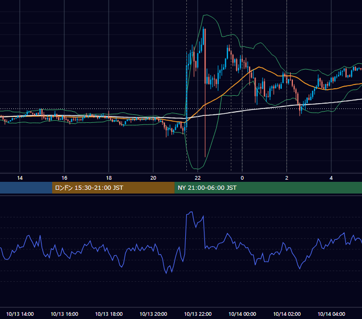
Task: Select the NY 21:00-06:00 JST session bar
Action: (x=268, y=188)
